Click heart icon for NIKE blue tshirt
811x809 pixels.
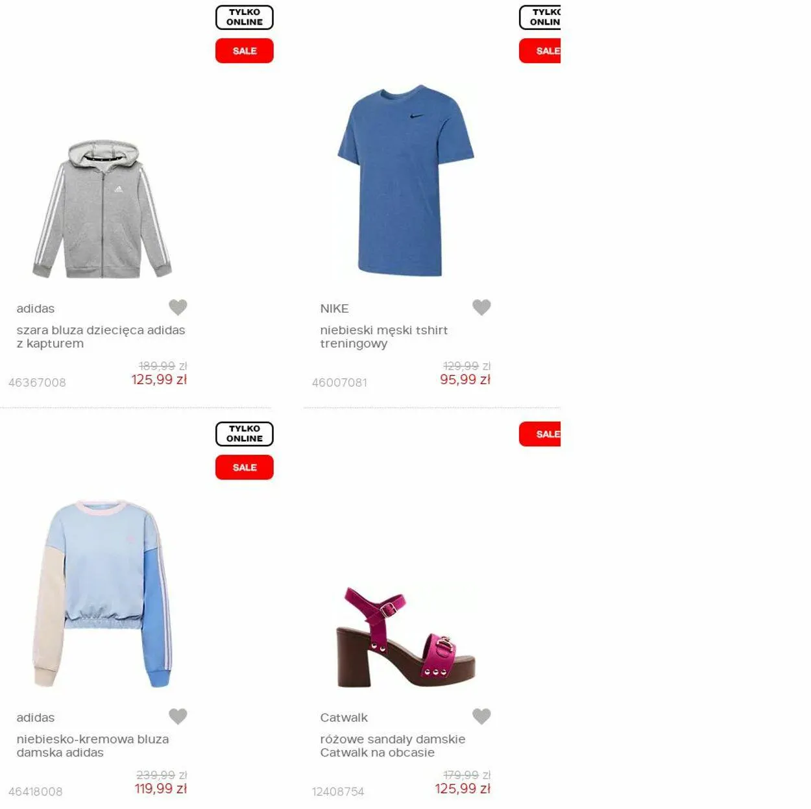coord(481,307)
